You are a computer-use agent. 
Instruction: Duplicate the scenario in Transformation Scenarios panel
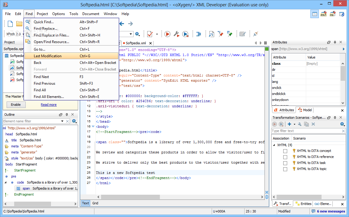[306, 124]
